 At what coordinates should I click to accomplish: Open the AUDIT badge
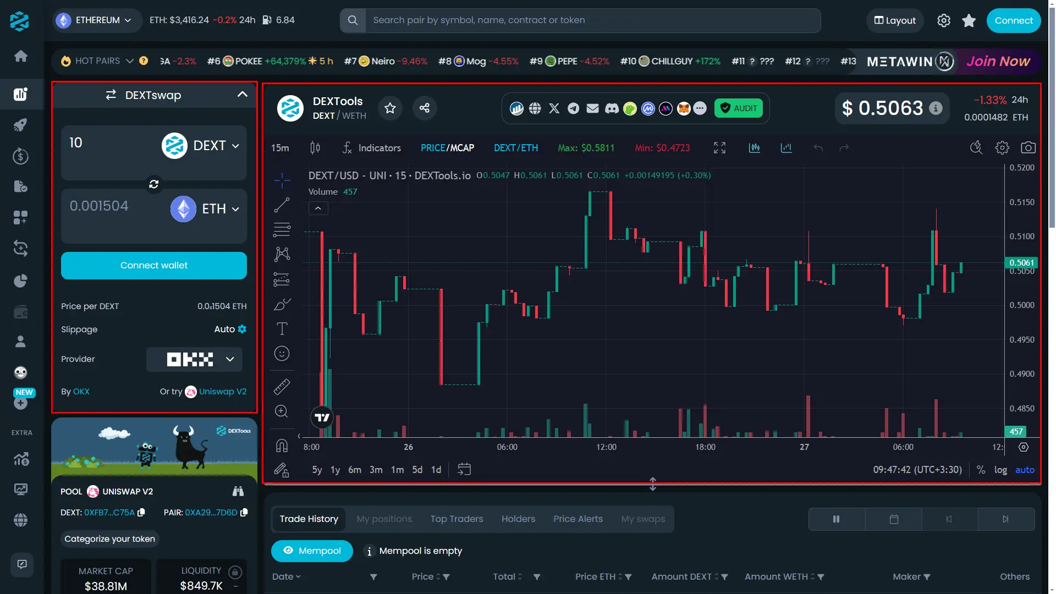click(739, 108)
